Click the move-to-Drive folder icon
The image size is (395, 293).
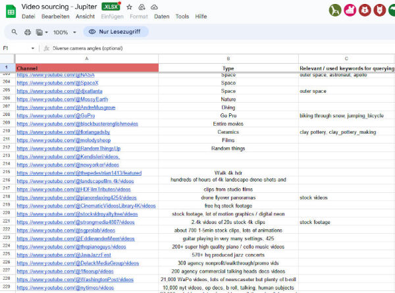(x=142, y=7)
